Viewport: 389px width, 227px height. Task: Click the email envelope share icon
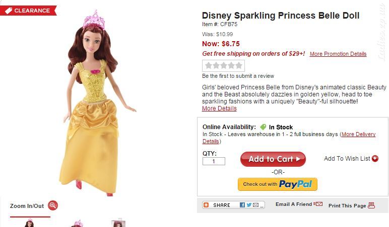[256, 205]
